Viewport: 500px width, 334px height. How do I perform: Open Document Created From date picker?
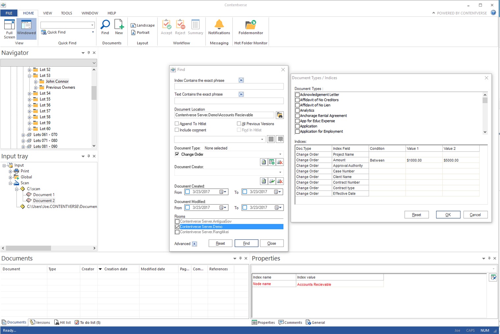(x=223, y=192)
